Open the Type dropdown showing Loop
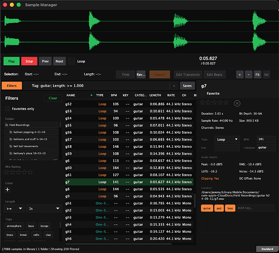279x253 pixels. tap(227, 139)
